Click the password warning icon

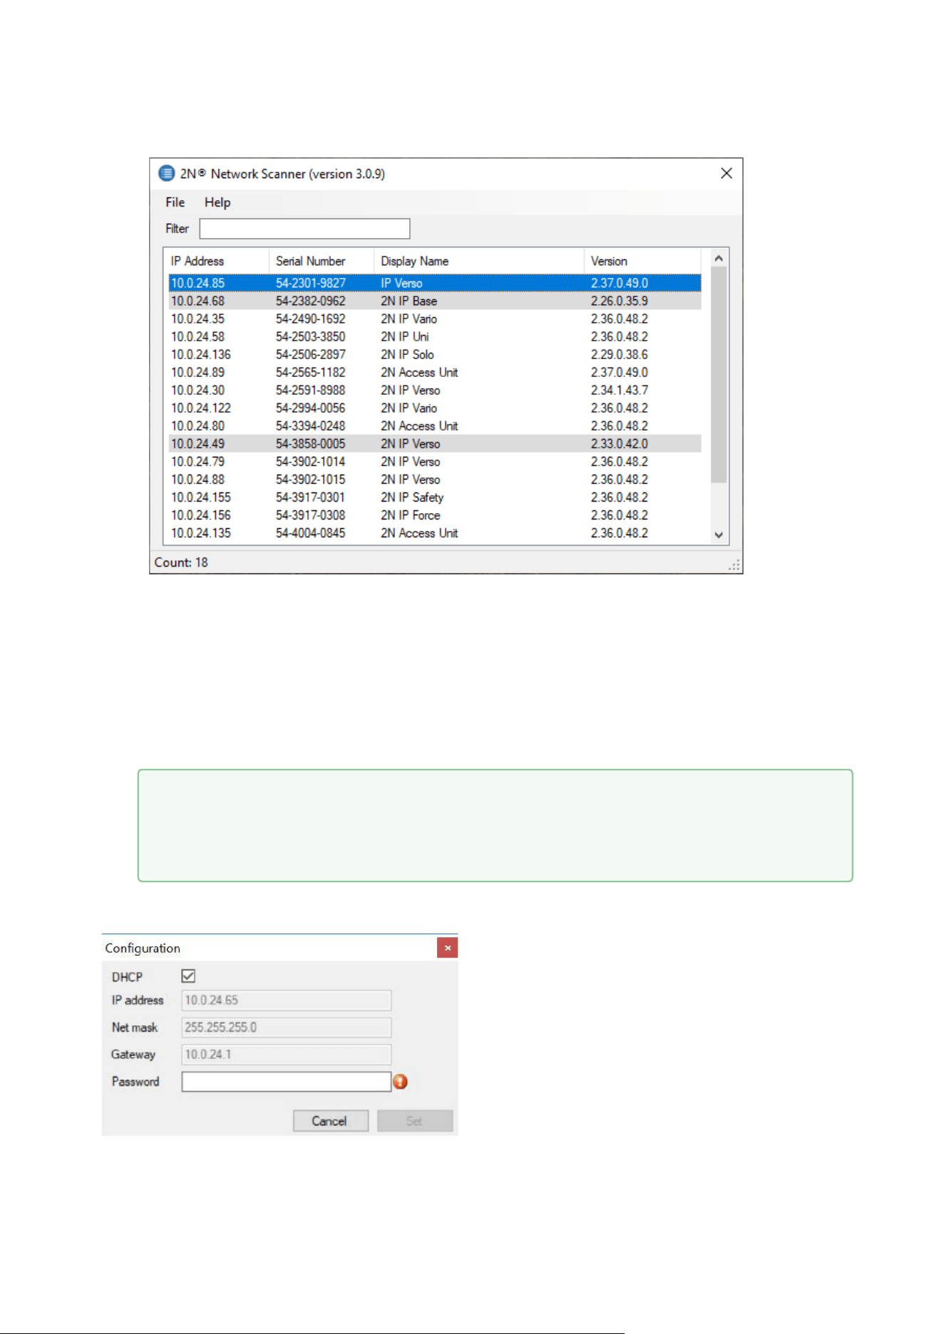pyautogui.click(x=401, y=1082)
